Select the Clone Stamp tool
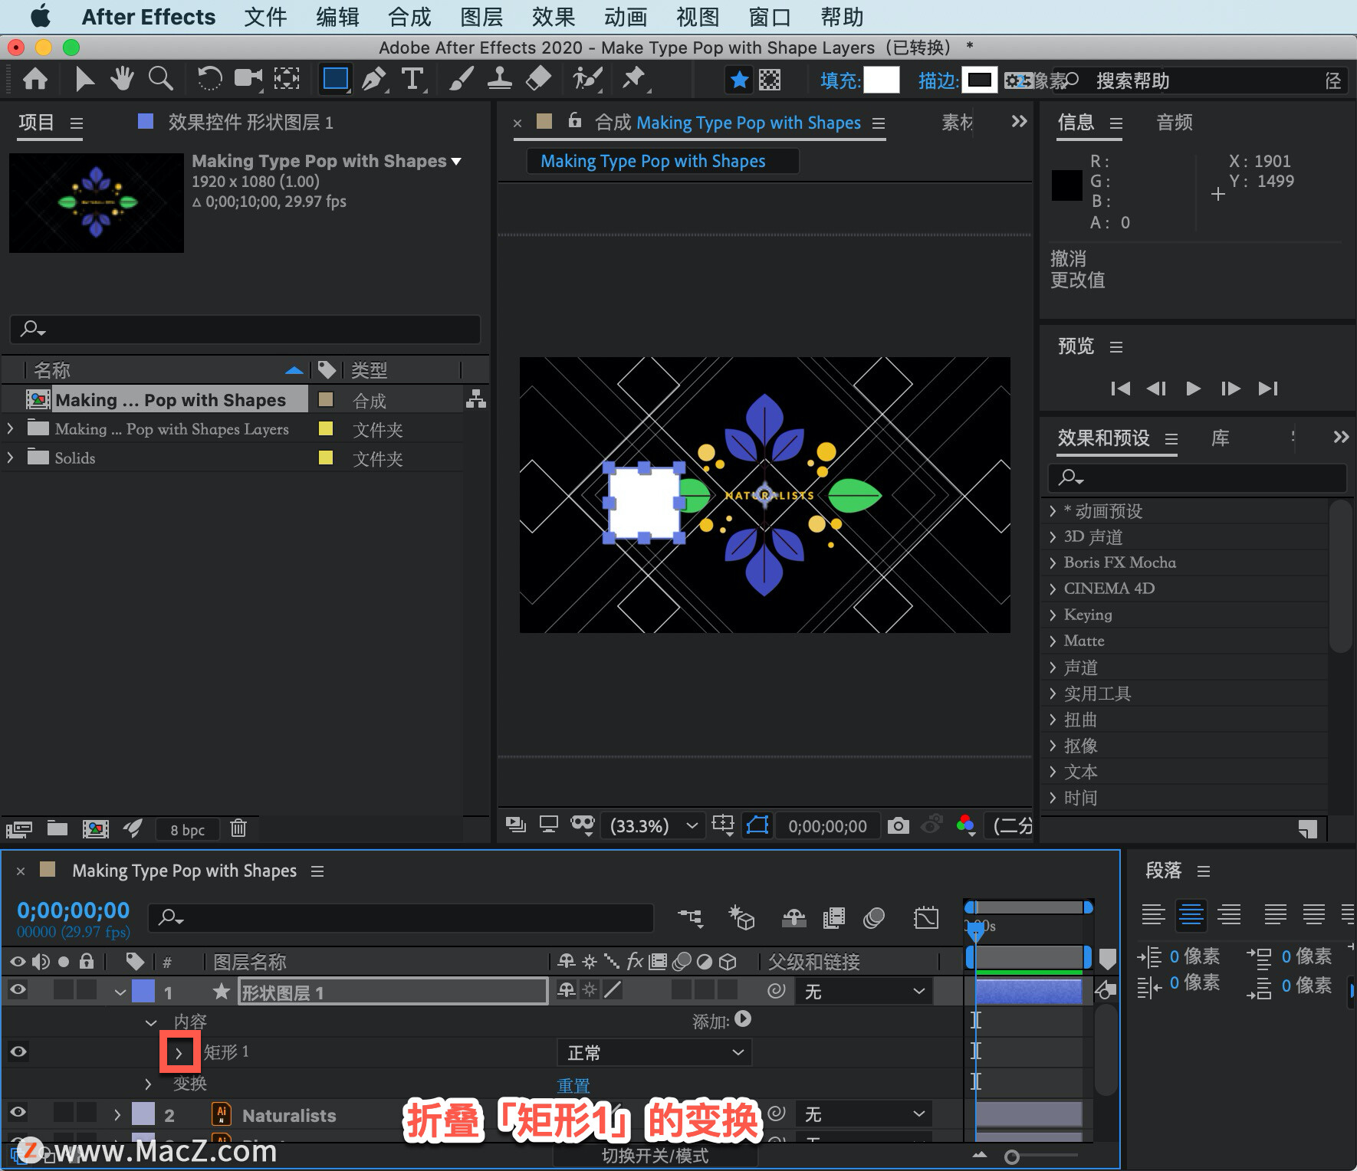This screenshot has width=1357, height=1171. [500, 78]
